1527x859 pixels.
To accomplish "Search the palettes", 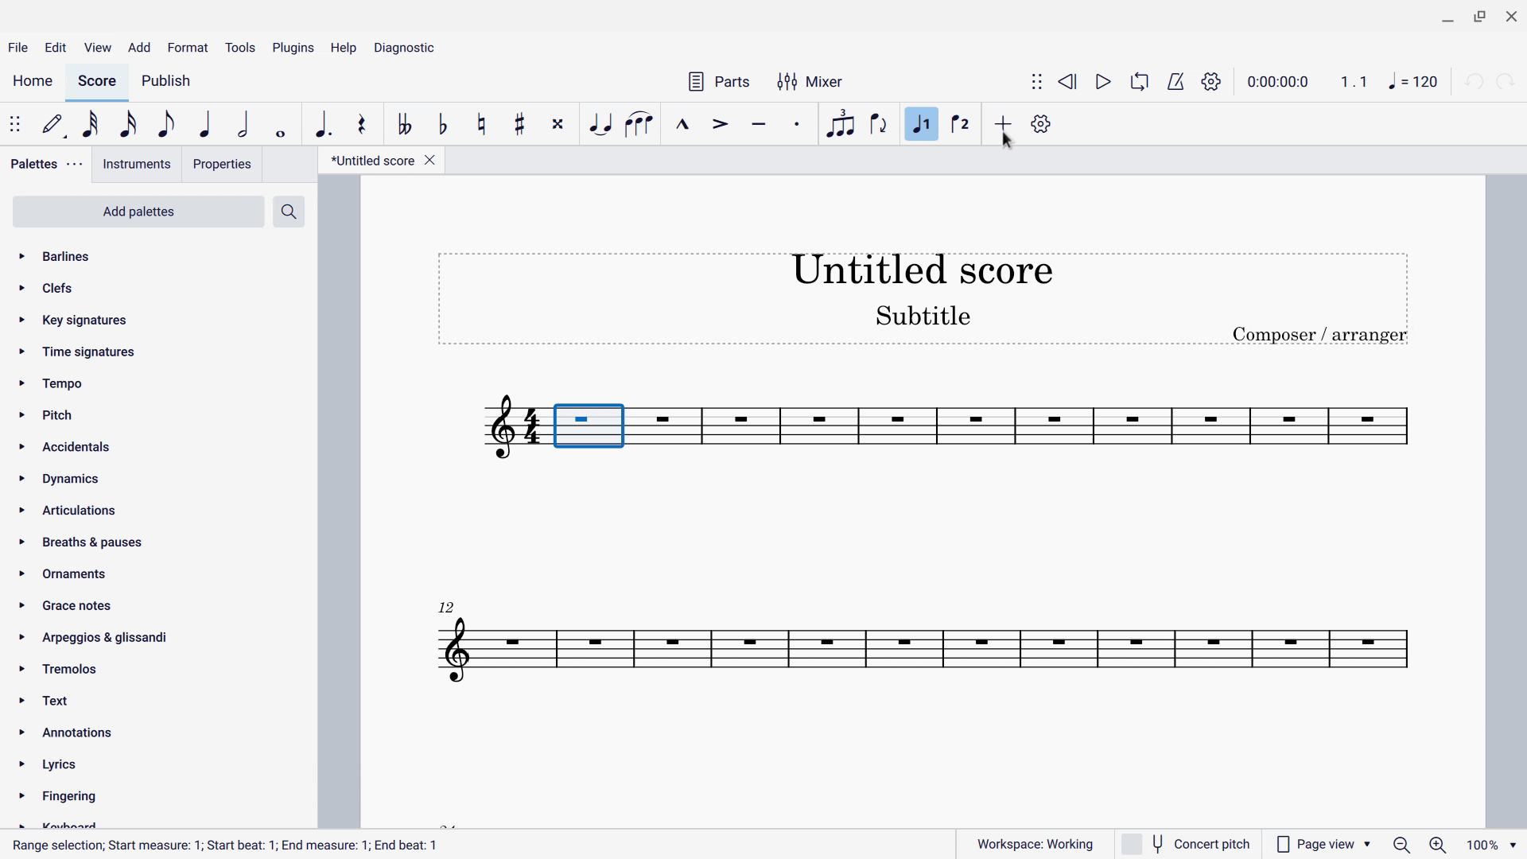I will (289, 212).
